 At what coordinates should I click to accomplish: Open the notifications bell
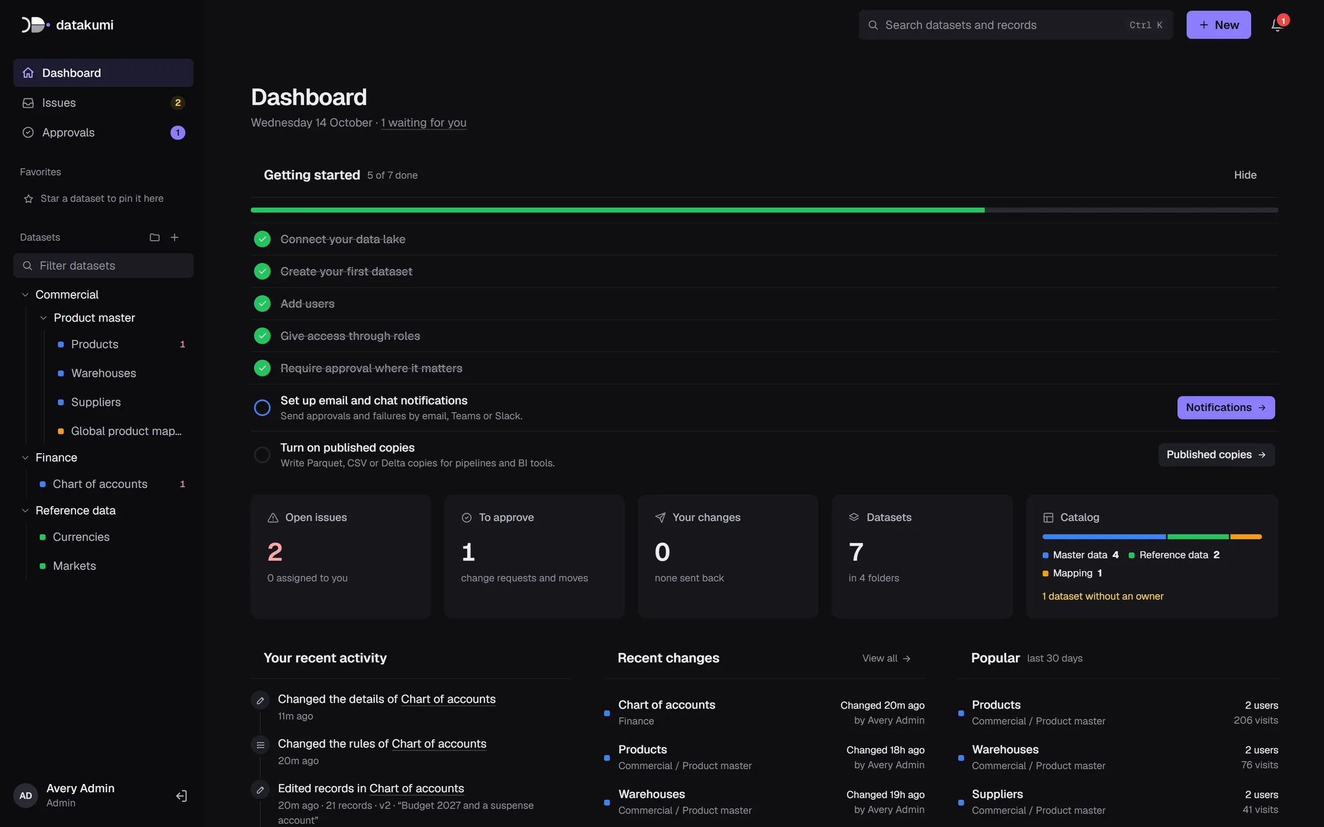click(1277, 25)
